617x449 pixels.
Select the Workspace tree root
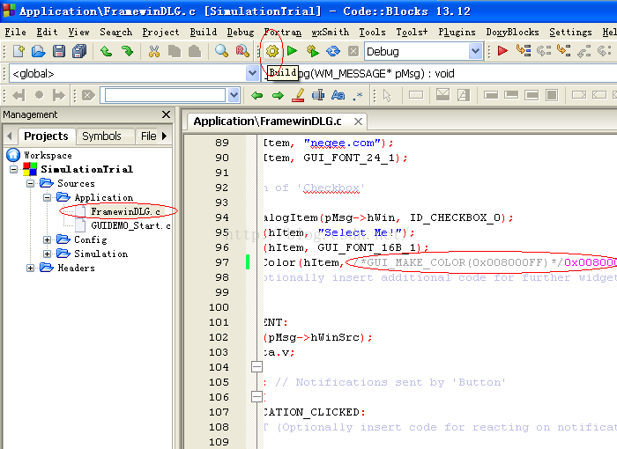(x=48, y=155)
